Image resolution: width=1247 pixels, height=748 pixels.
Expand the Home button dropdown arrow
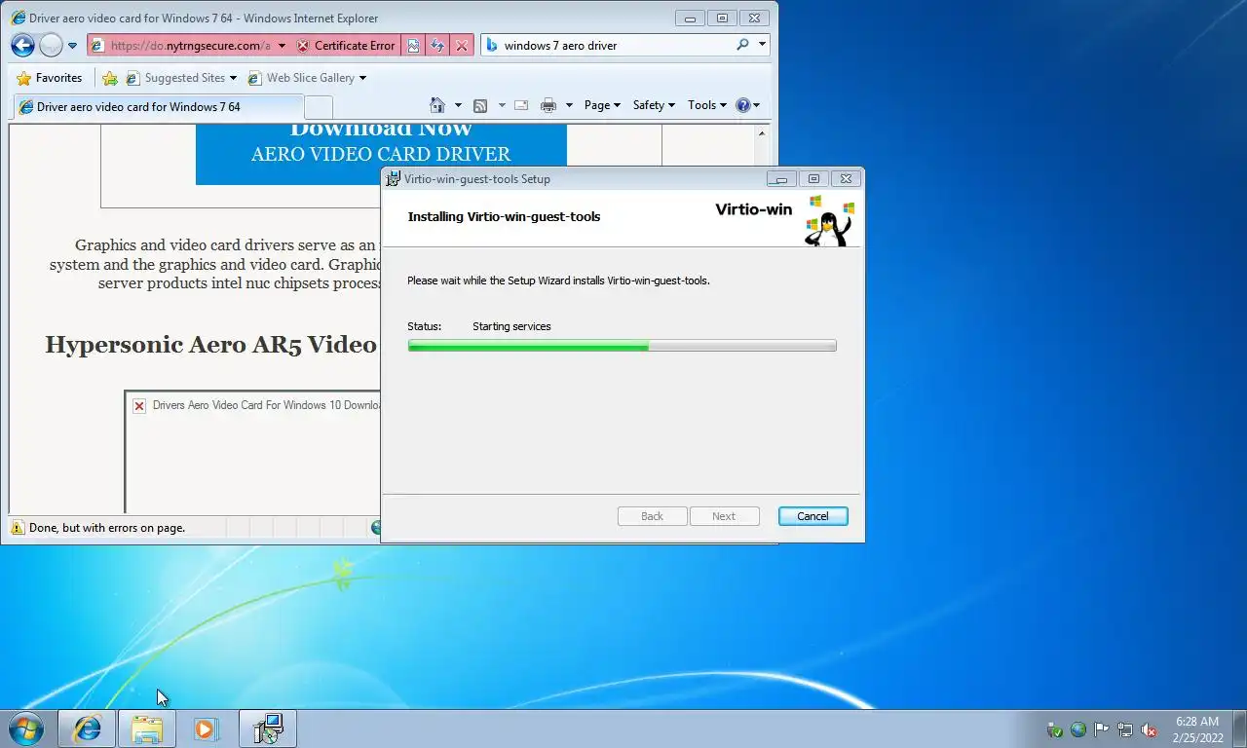click(458, 105)
